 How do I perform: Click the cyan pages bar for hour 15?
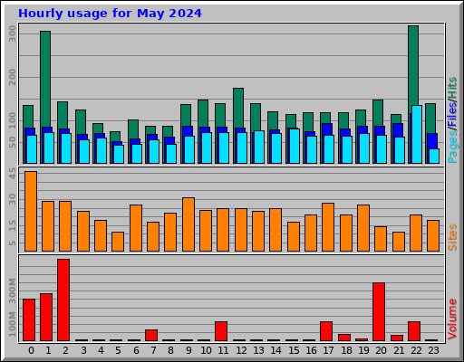coord(295,147)
